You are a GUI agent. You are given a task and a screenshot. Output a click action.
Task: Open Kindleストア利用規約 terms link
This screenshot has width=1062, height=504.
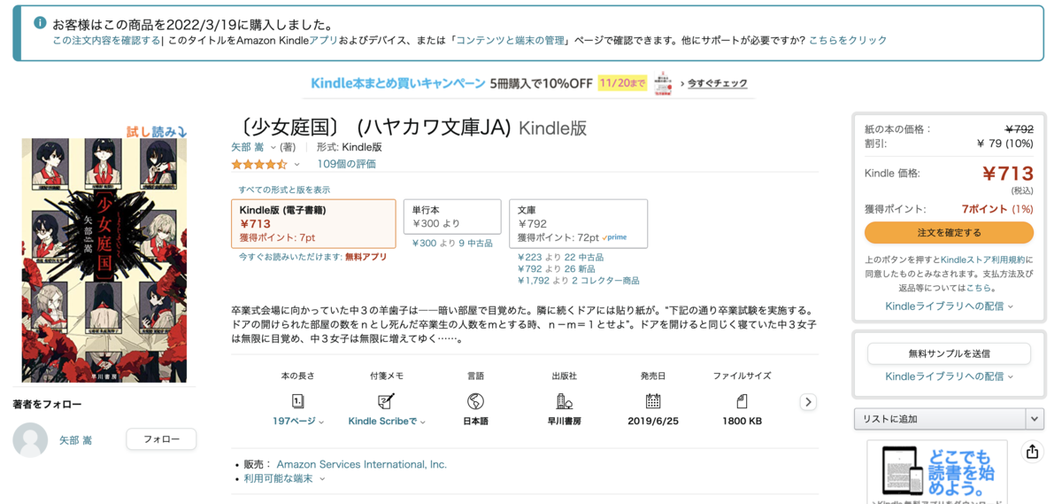[x=982, y=260]
